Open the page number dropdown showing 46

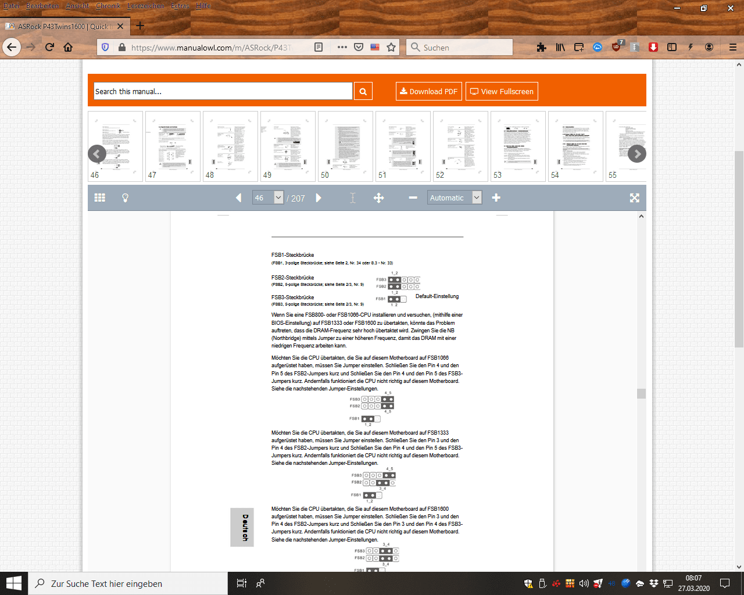coord(268,198)
